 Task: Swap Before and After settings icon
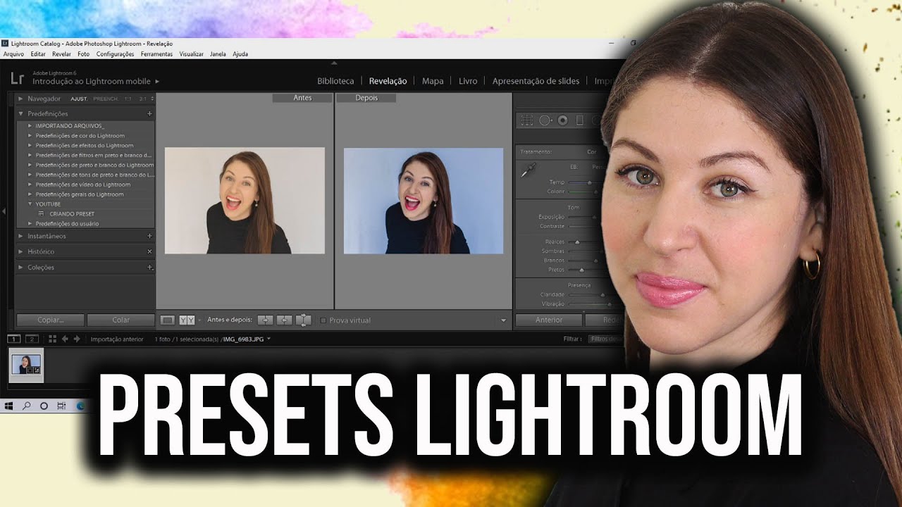point(303,320)
